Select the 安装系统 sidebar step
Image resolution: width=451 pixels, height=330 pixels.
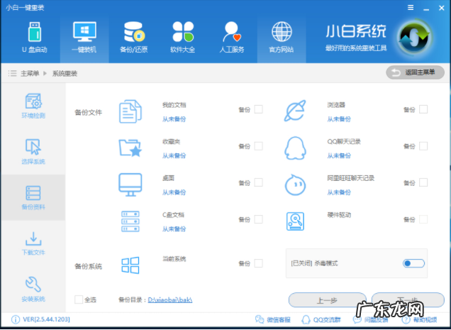[x=33, y=289]
